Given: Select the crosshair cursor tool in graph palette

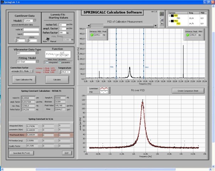Looking at the screenshot, I should pos(162,14).
